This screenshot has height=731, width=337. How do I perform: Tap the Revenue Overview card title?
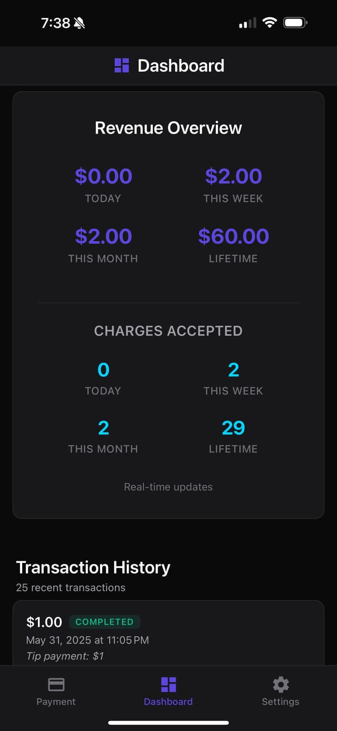click(x=168, y=128)
